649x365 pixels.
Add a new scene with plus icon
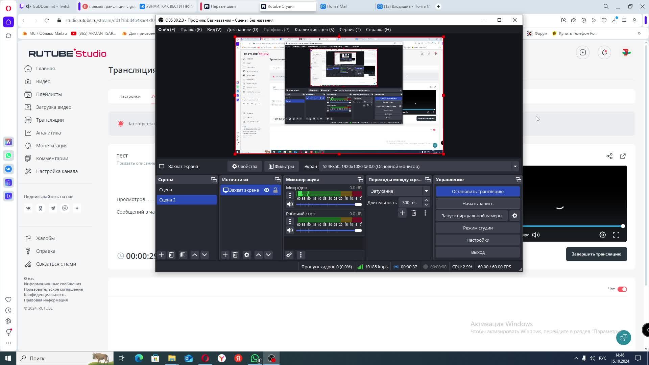(161, 255)
